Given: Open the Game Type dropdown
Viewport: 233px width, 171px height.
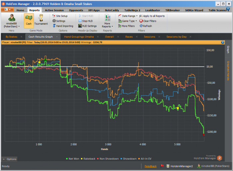Looking at the screenshot, I should (x=127, y=21).
